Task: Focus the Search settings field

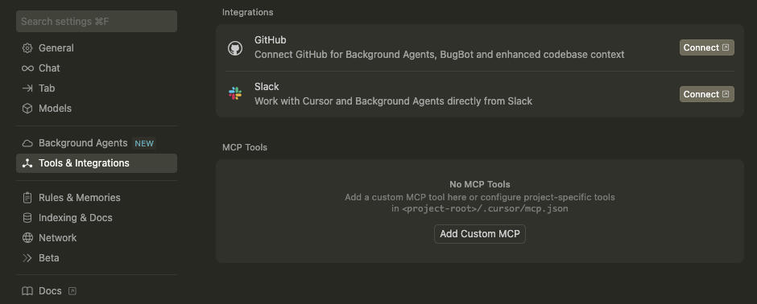Action: [x=97, y=22]
